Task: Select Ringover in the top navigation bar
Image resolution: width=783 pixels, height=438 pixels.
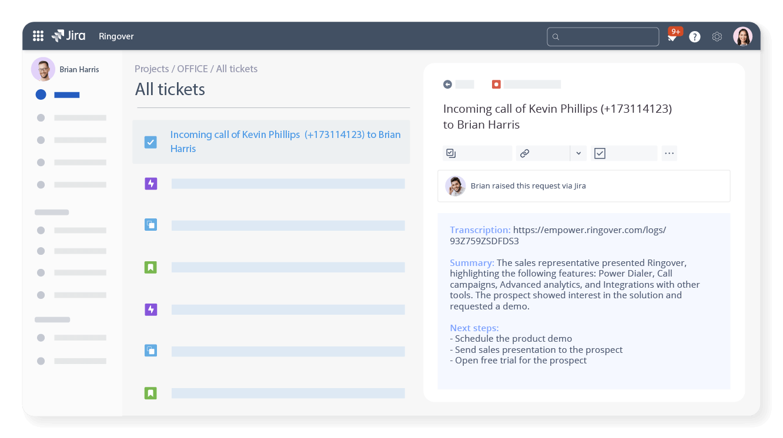Action: pos(116,36)
